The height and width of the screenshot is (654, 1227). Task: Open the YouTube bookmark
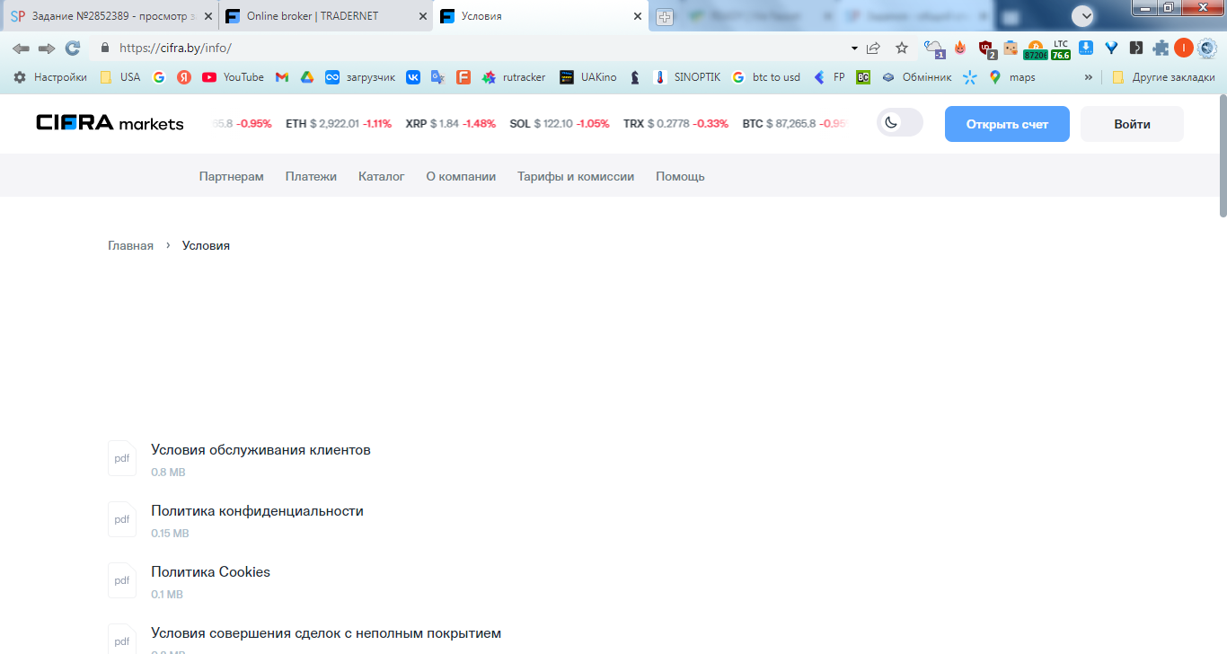pos(233,77)
